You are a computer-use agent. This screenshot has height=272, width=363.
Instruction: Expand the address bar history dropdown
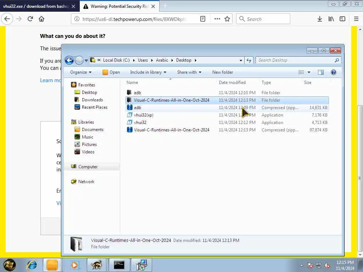(241, 60)
